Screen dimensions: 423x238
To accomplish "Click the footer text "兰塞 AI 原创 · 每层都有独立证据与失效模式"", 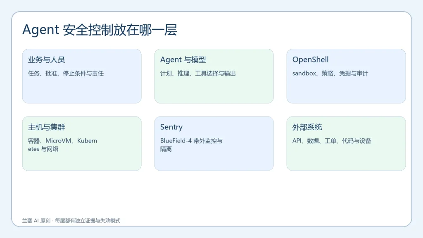I will (x=71, y=221).
